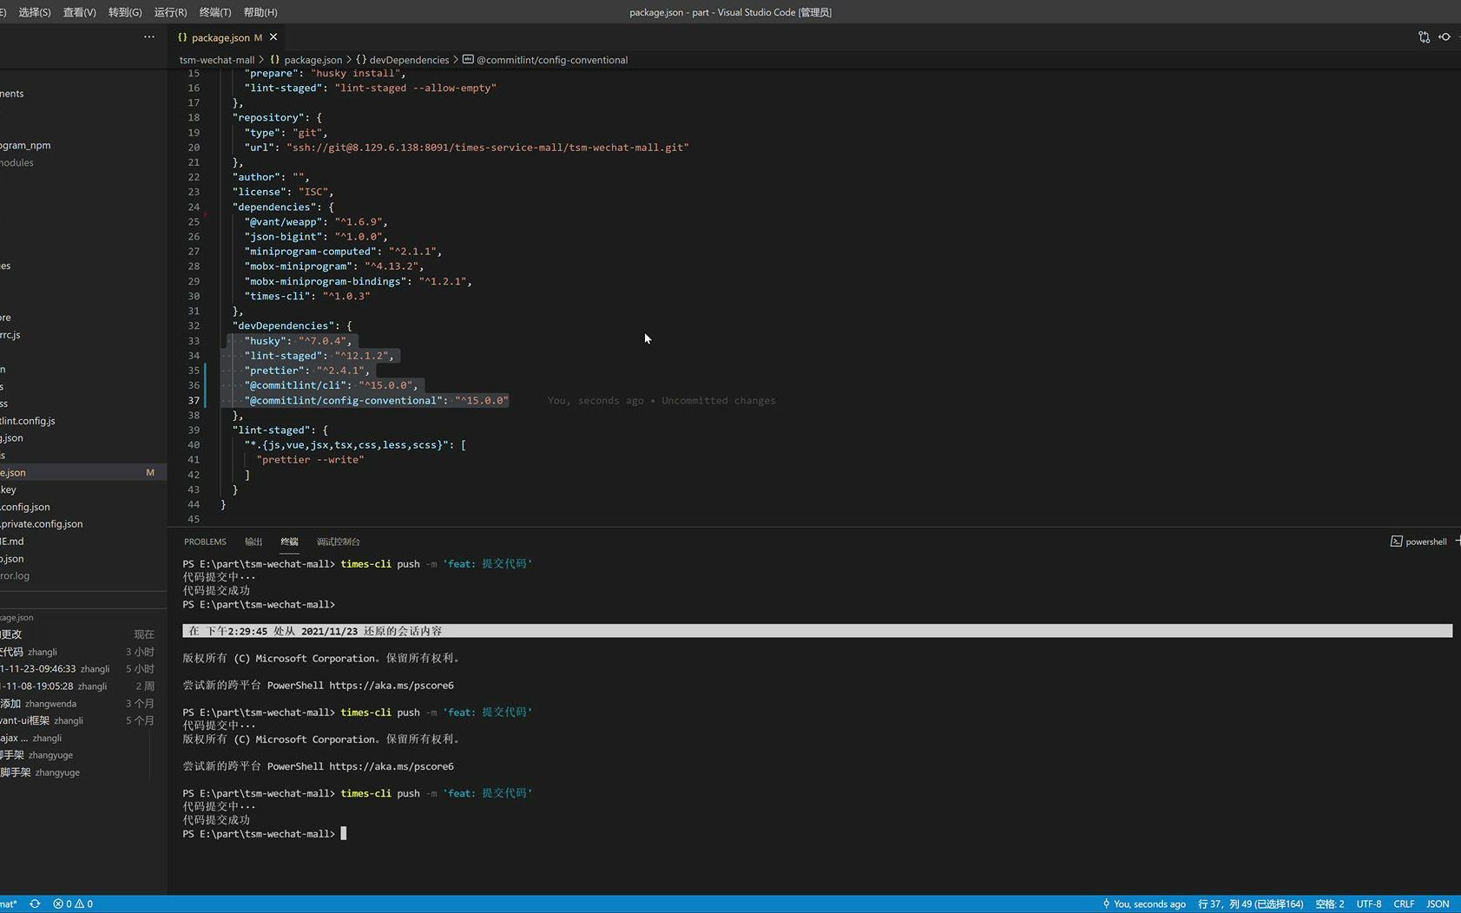Open the 选择(S) menu
This screenshot has height=913, width=1461.
click(x=35, y=12)
